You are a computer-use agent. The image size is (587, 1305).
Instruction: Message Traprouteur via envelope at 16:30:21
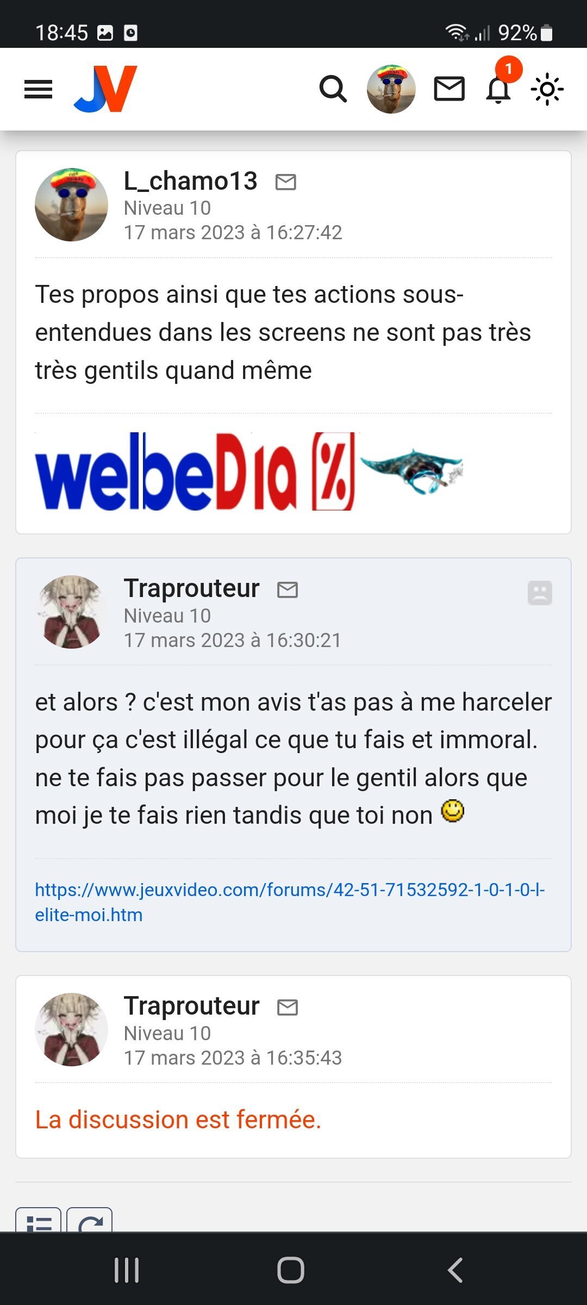tap(288, 589)
